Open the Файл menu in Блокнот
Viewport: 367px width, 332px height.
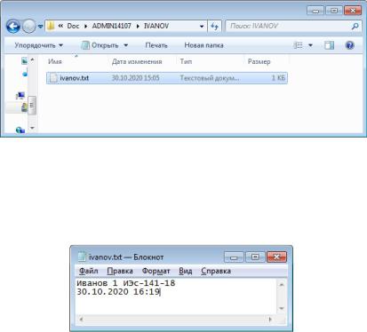(89, 271)
